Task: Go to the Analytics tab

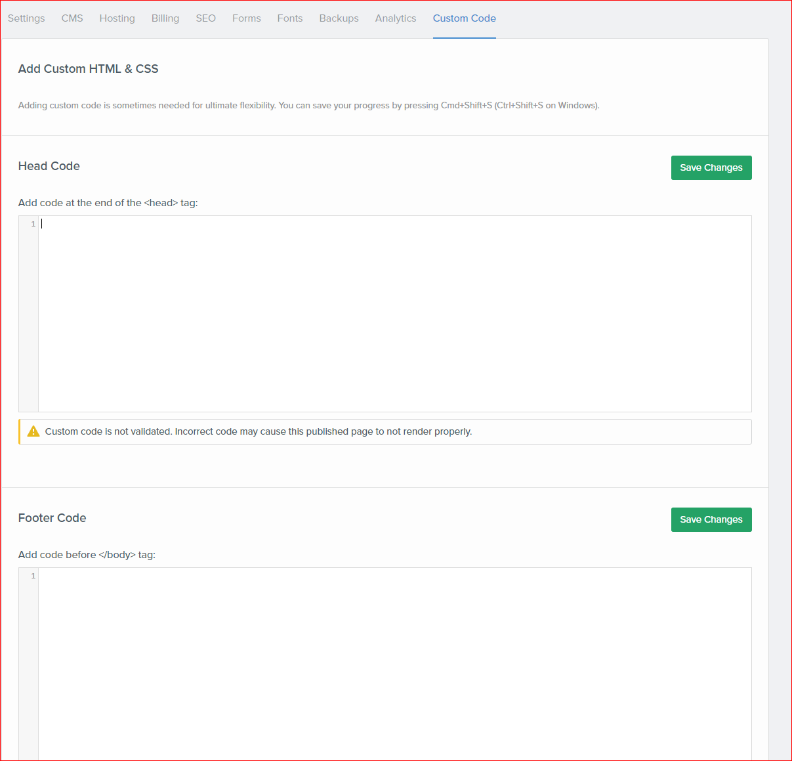Action: tap(396, 18)
